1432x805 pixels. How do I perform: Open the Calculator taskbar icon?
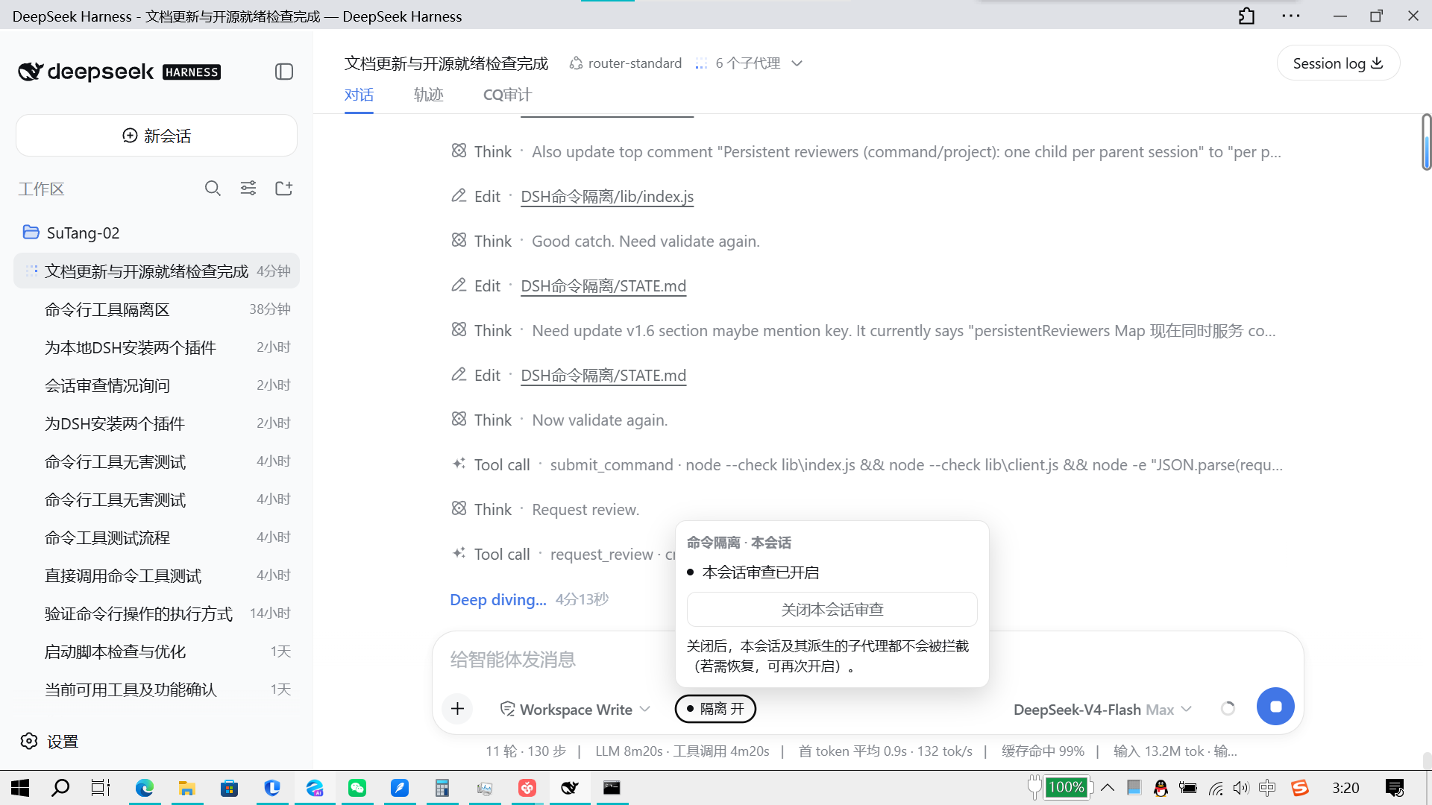coord(442,788)
